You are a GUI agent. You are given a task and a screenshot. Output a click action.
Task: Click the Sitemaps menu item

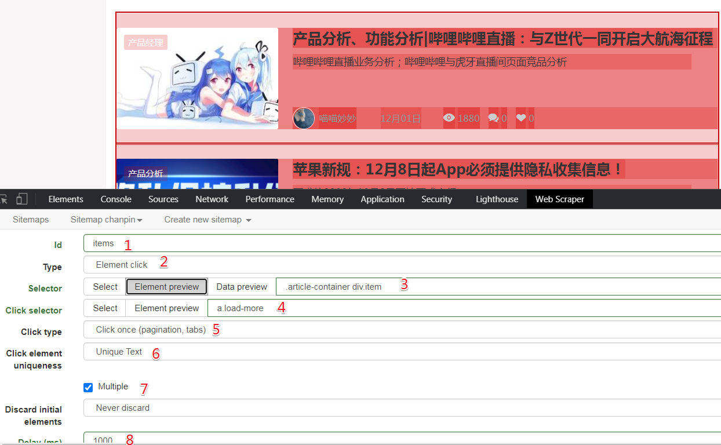(x=30, y=220)
